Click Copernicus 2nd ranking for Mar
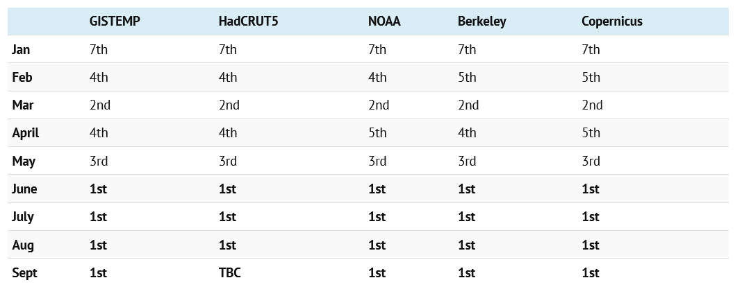The width and height of the screenshot is (742, 296). 592,105
